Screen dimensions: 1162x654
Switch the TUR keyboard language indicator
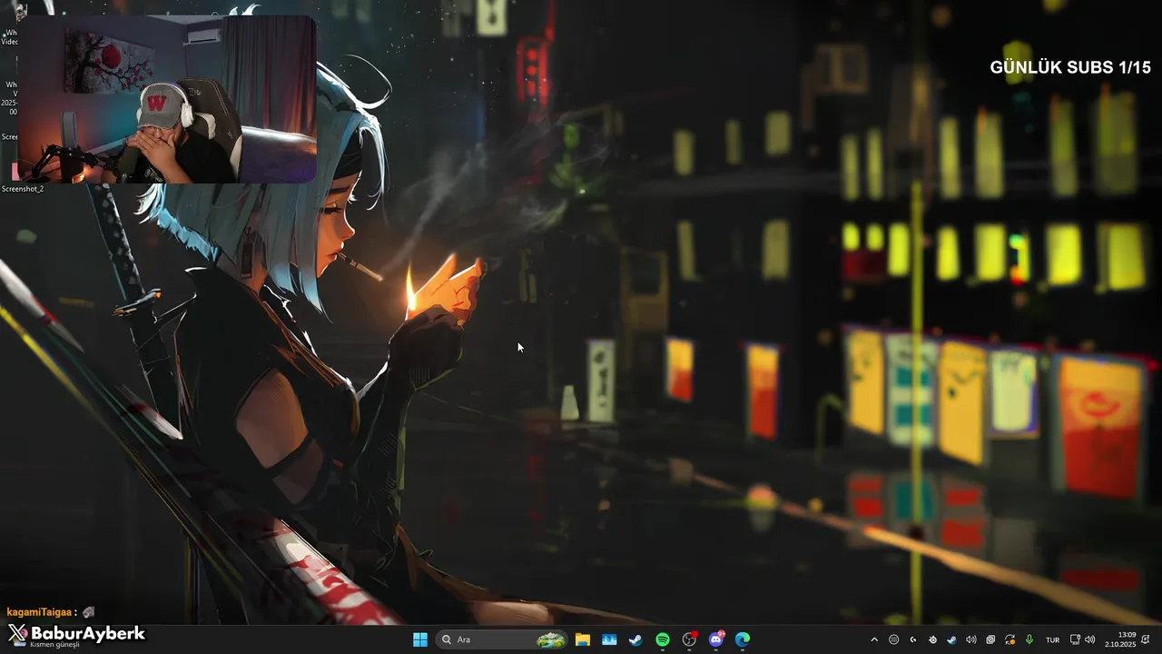tap(1053, 640)
